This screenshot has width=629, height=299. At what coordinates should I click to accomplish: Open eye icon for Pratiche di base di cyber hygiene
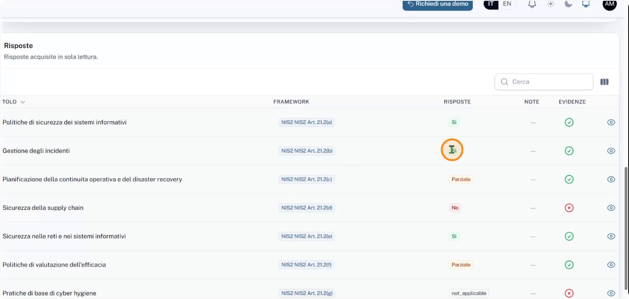coord(611,293)
